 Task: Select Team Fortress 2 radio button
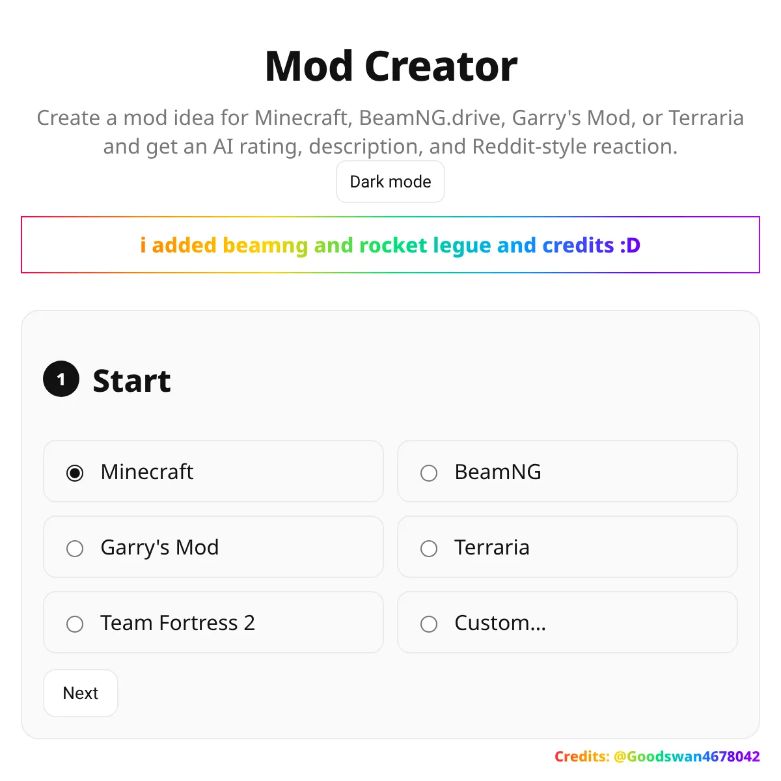[75, 623]
